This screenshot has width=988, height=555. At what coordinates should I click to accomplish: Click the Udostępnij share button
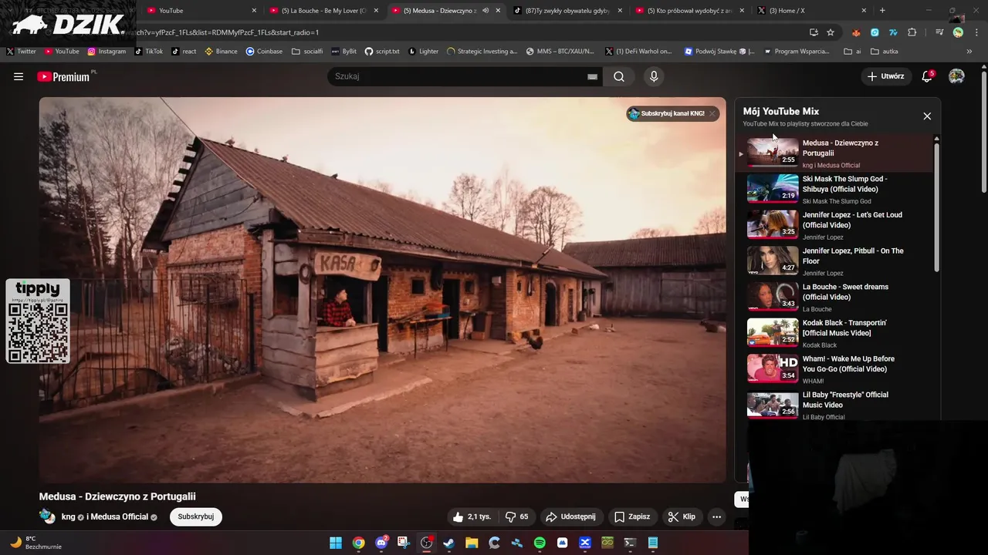570,516
